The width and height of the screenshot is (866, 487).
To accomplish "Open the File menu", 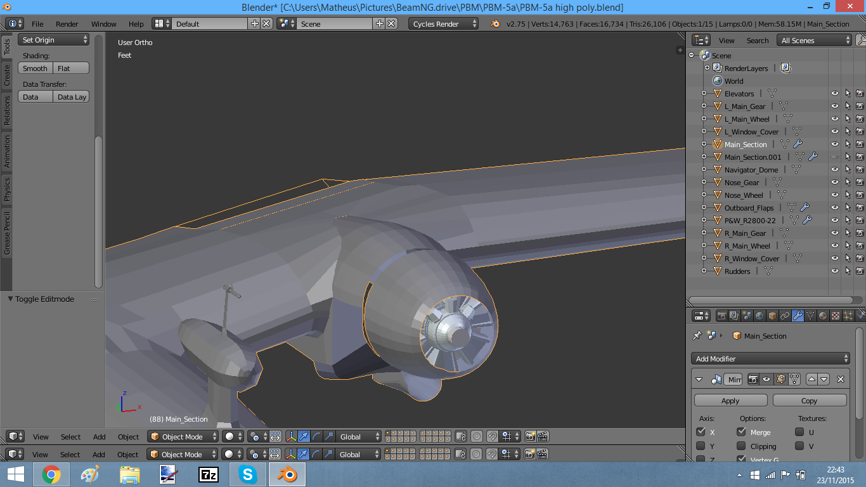I will coord(37,23).
